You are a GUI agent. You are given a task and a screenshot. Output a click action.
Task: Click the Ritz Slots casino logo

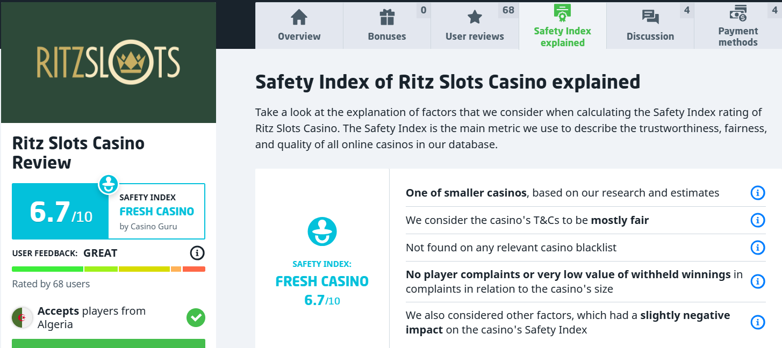click(108, 62)
